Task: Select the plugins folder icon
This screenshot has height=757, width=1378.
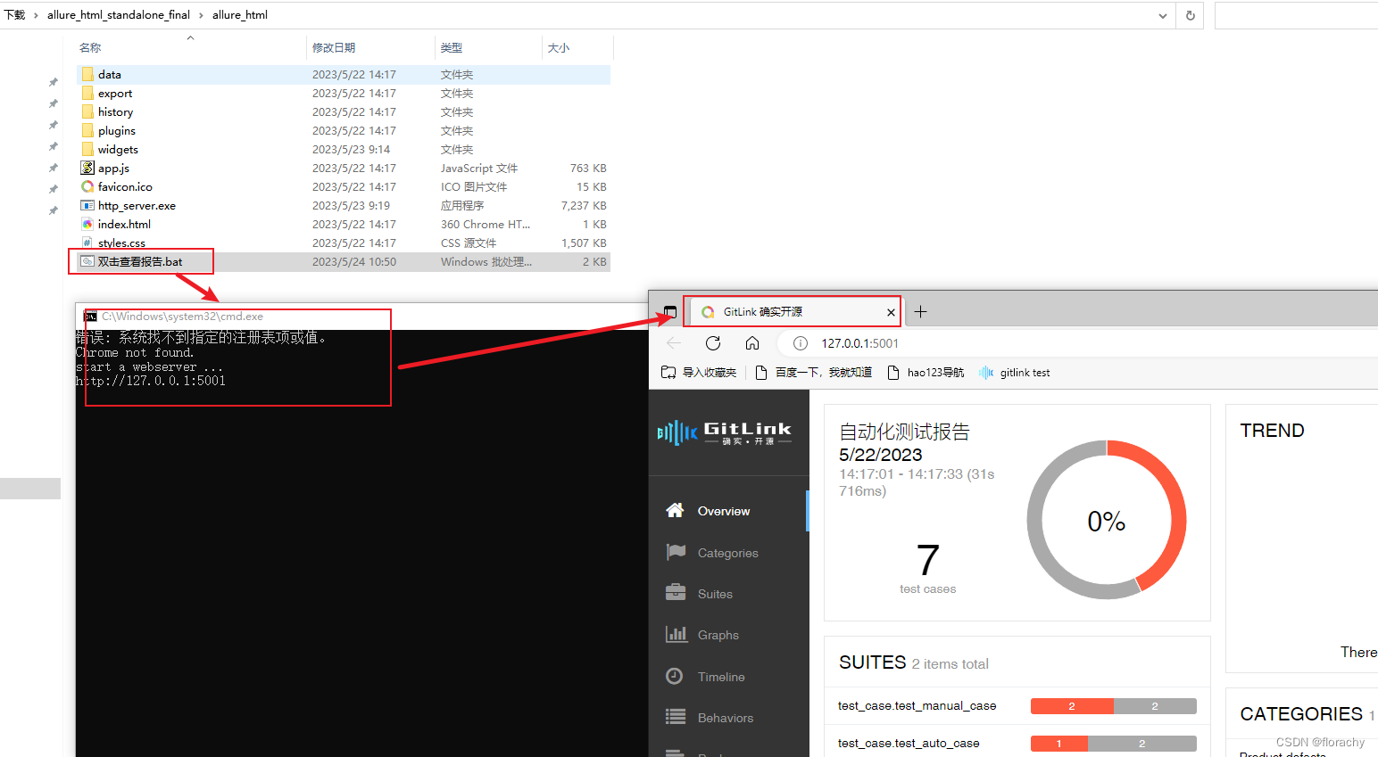Action: point(87,130)
